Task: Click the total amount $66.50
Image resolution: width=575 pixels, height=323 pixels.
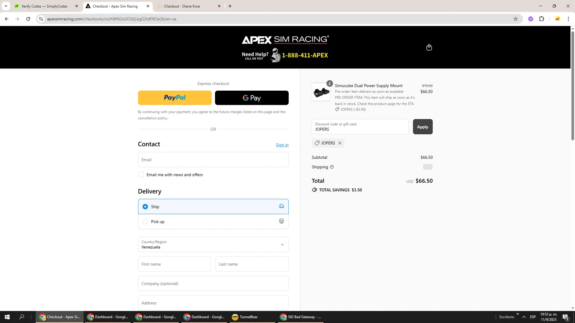Action: [424, 181]
